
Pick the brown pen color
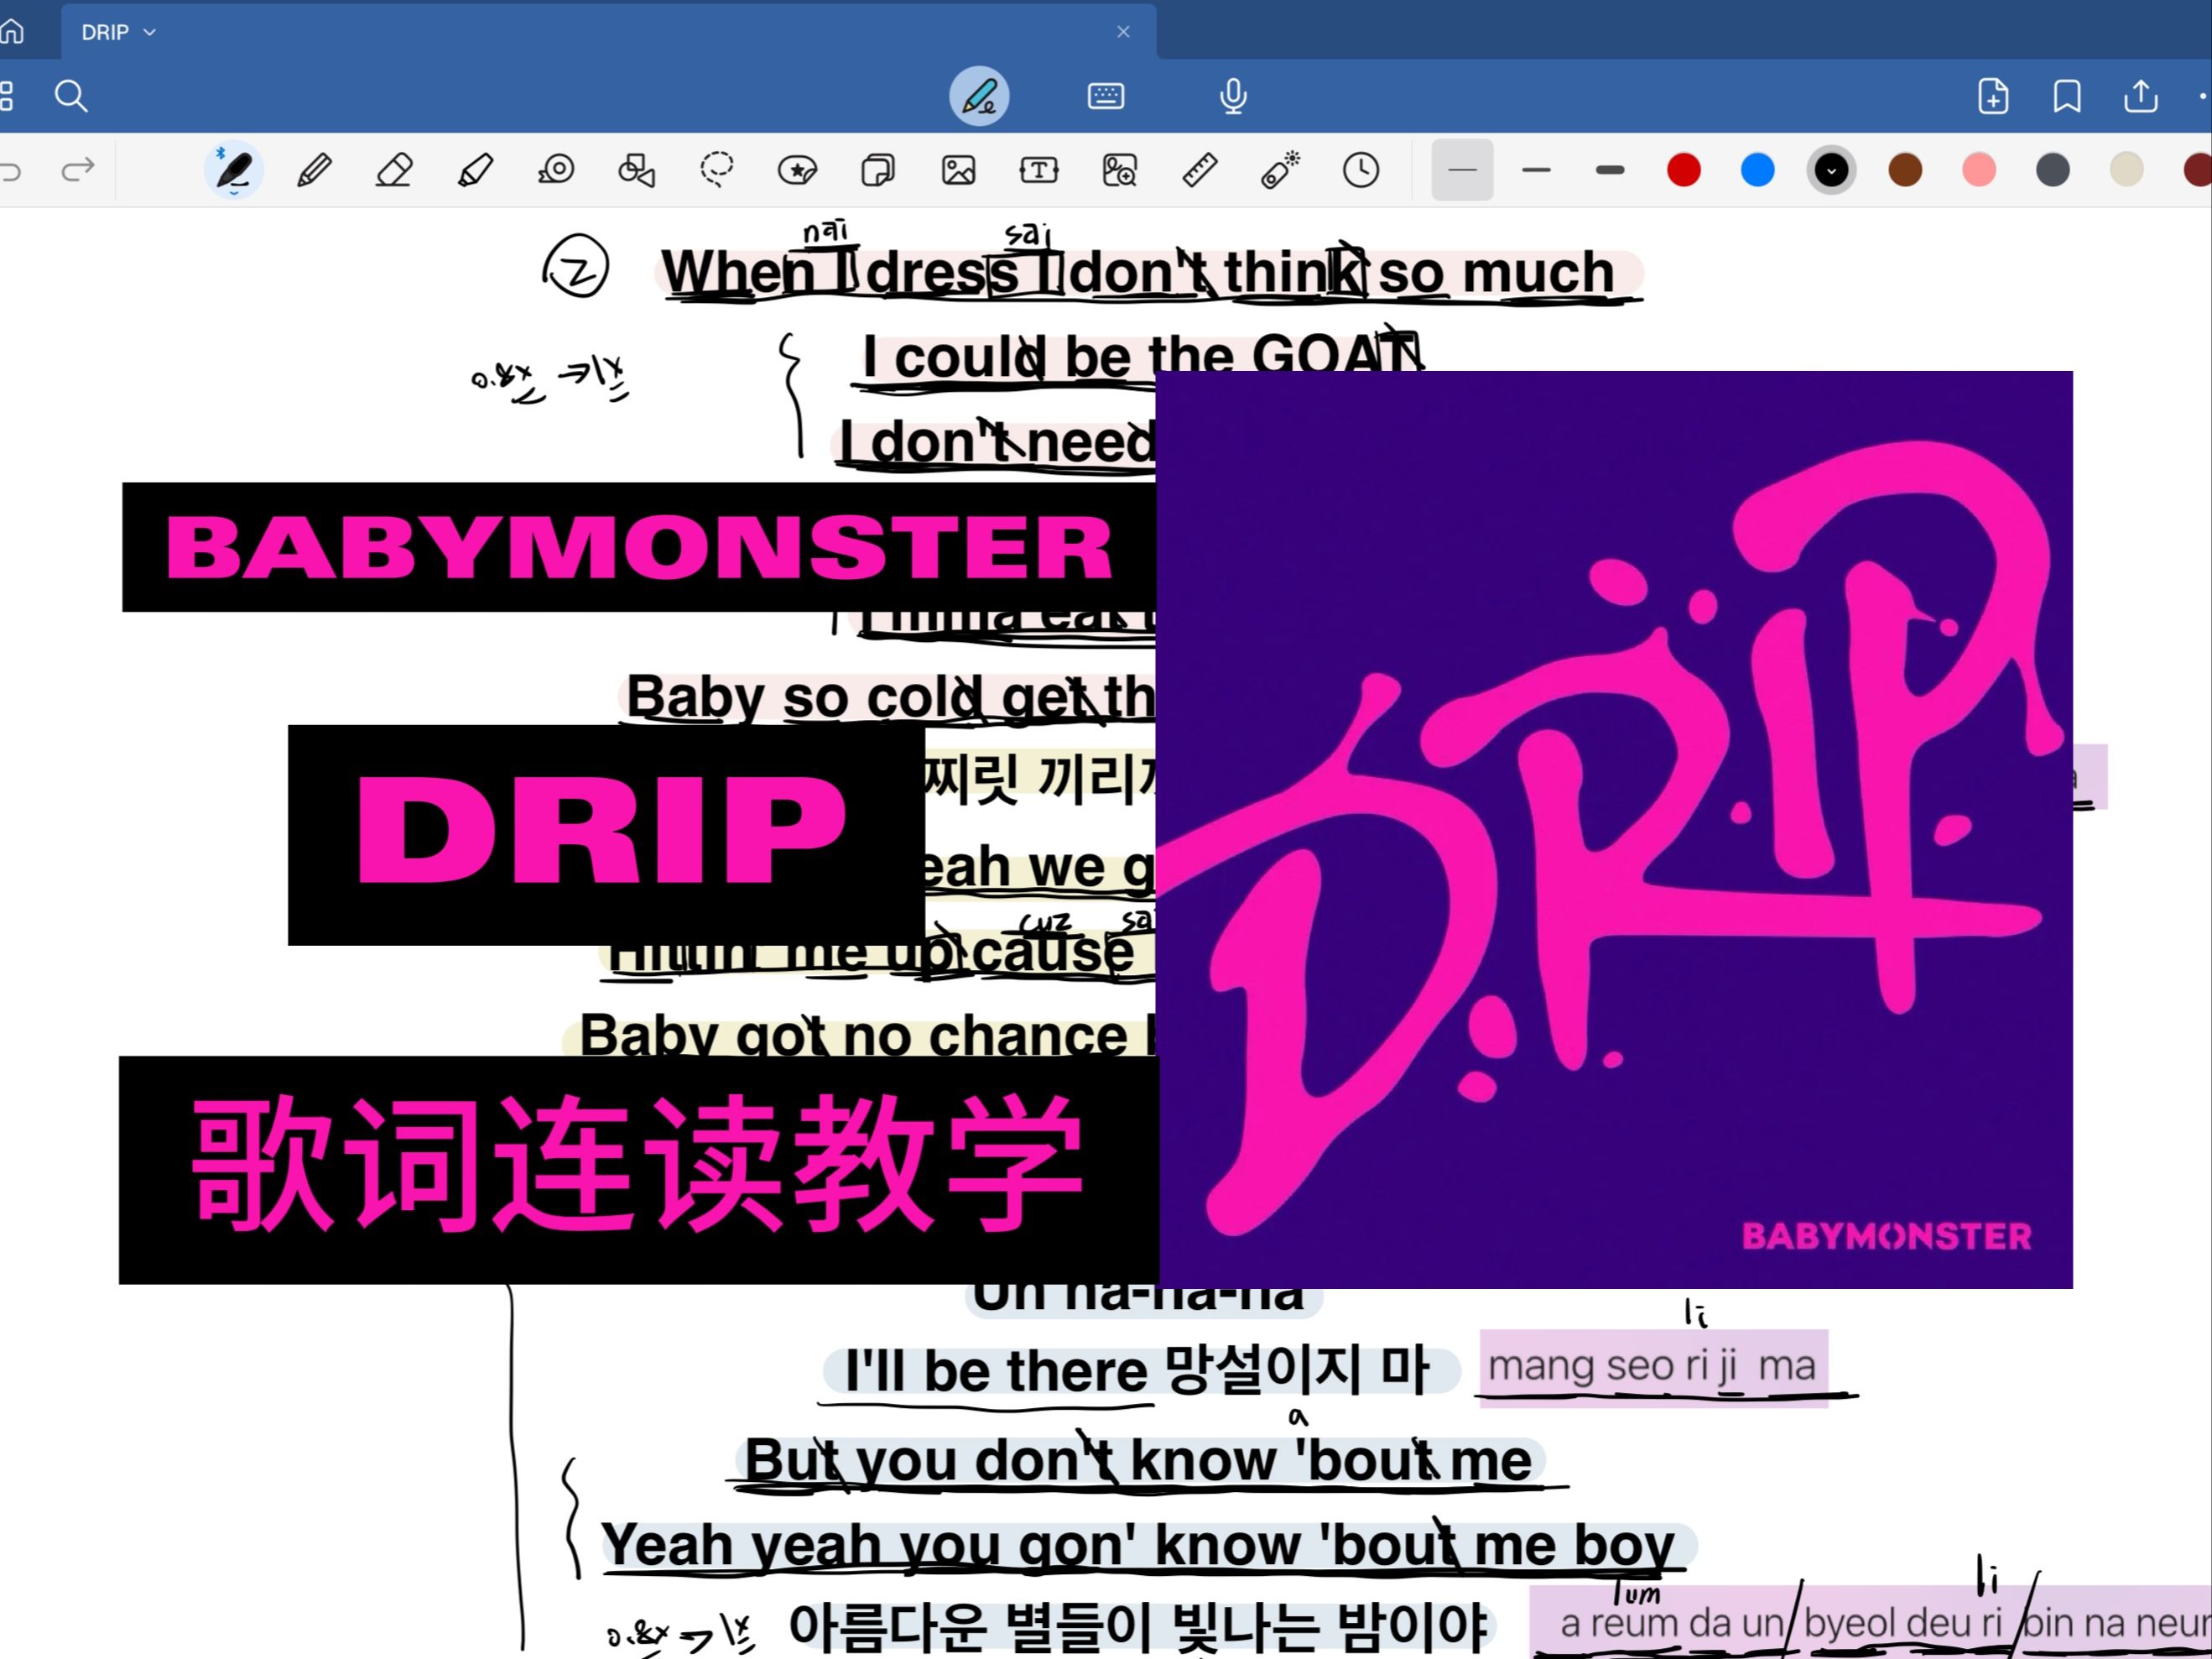click(x=1905, y=170)
